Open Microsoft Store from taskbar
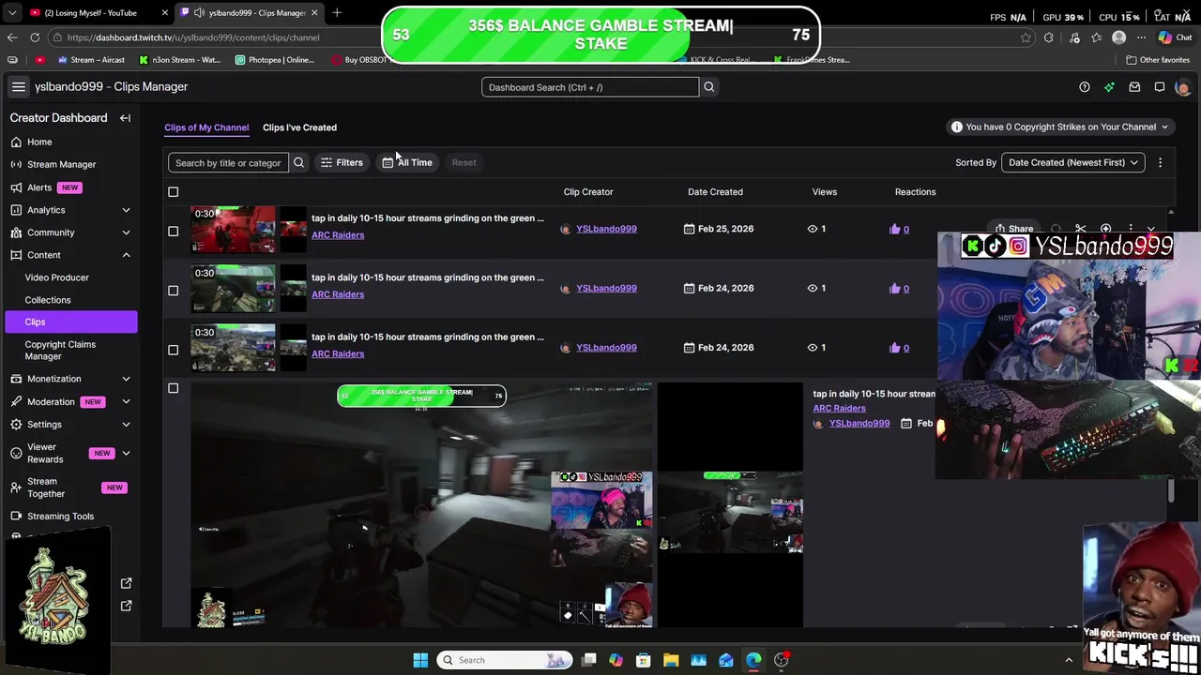1201x675 pixels. (644, 660)
